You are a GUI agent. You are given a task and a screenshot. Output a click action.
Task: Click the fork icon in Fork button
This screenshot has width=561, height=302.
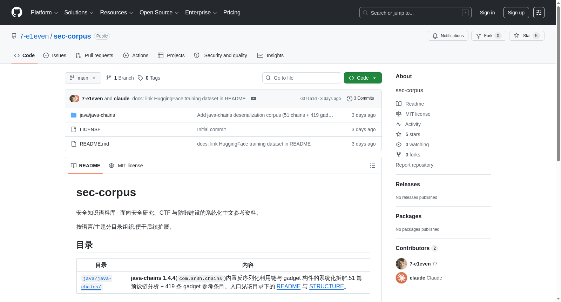click(x=479, y=36)
